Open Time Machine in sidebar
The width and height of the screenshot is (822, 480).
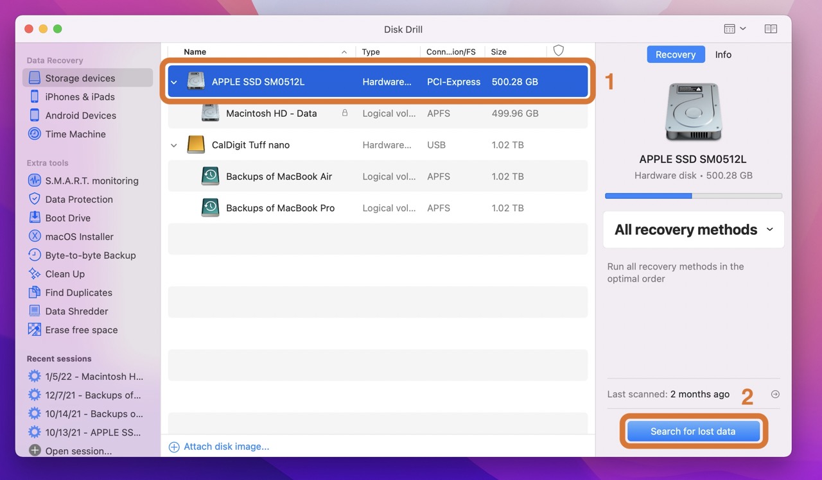(x=75, y=134)
